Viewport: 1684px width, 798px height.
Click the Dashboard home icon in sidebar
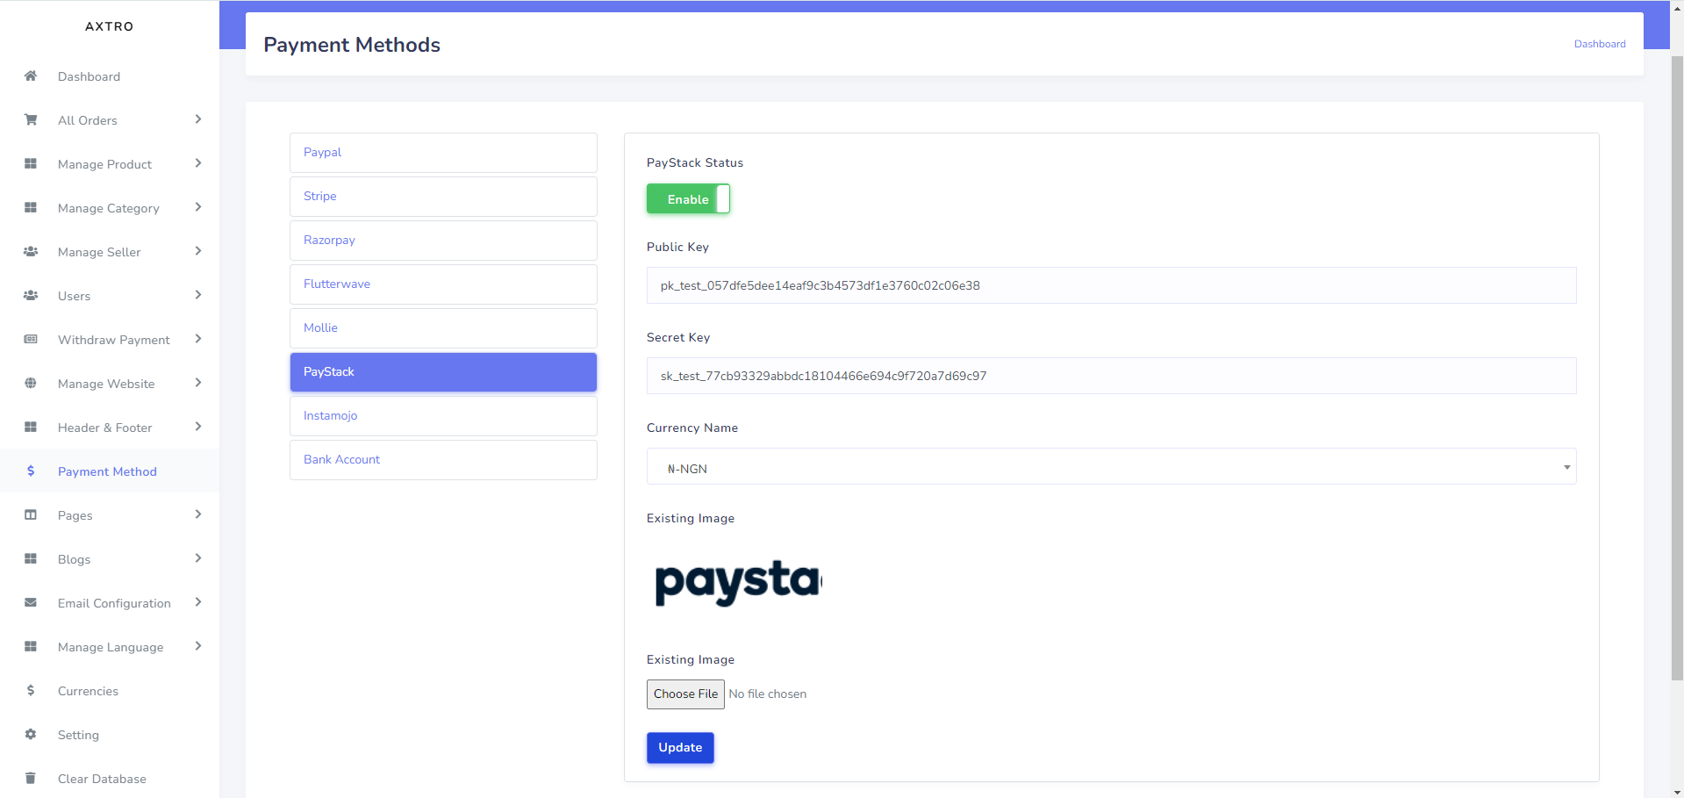pyautogui.click(x=31, y=76)
